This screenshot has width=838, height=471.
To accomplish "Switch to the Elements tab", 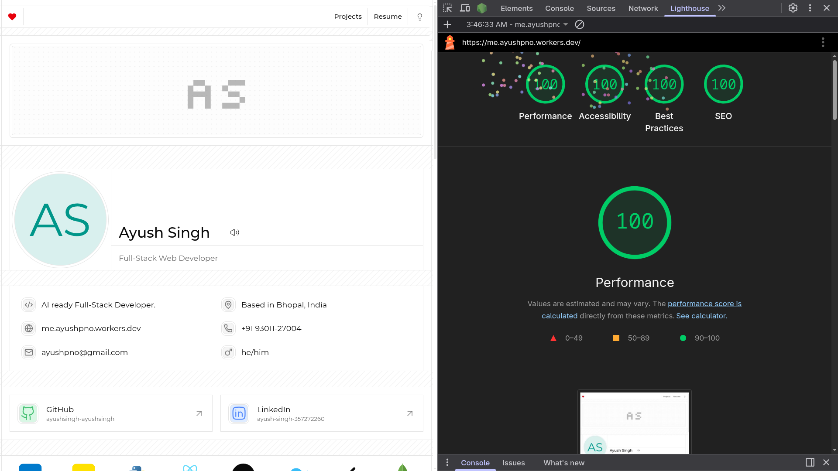I will coord(517,8).
